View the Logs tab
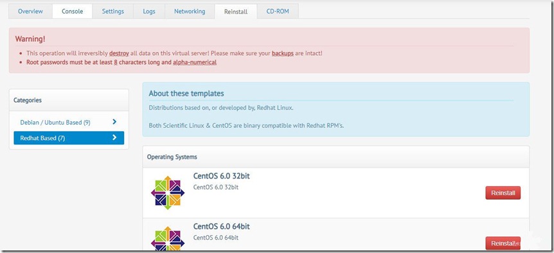Viewport: 554px width, 253px height. pos(149,12)
